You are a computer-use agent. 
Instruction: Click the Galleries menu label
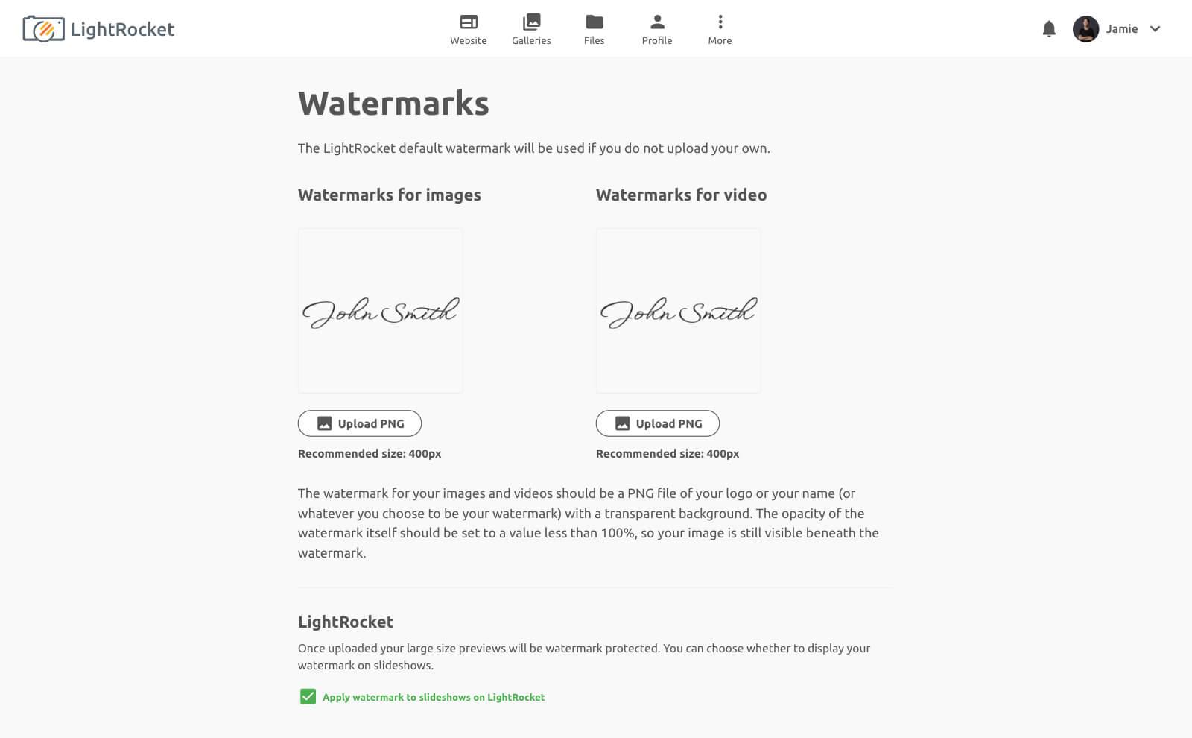[x=531, y=41]
